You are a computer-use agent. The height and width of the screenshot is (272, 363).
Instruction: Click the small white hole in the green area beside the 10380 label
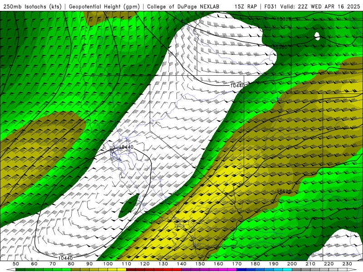click(x=317, y=36)
